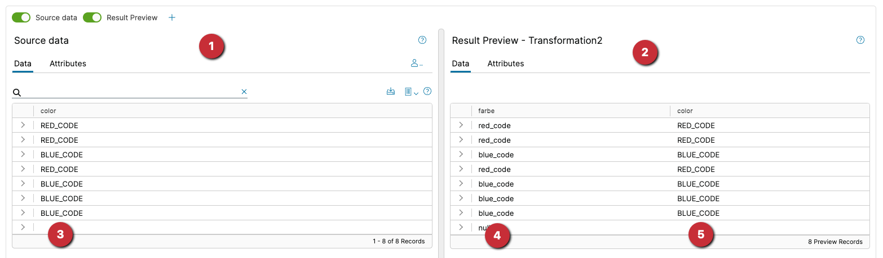Open the column selector dropdown
883x258 pixels.
point(411,92)
